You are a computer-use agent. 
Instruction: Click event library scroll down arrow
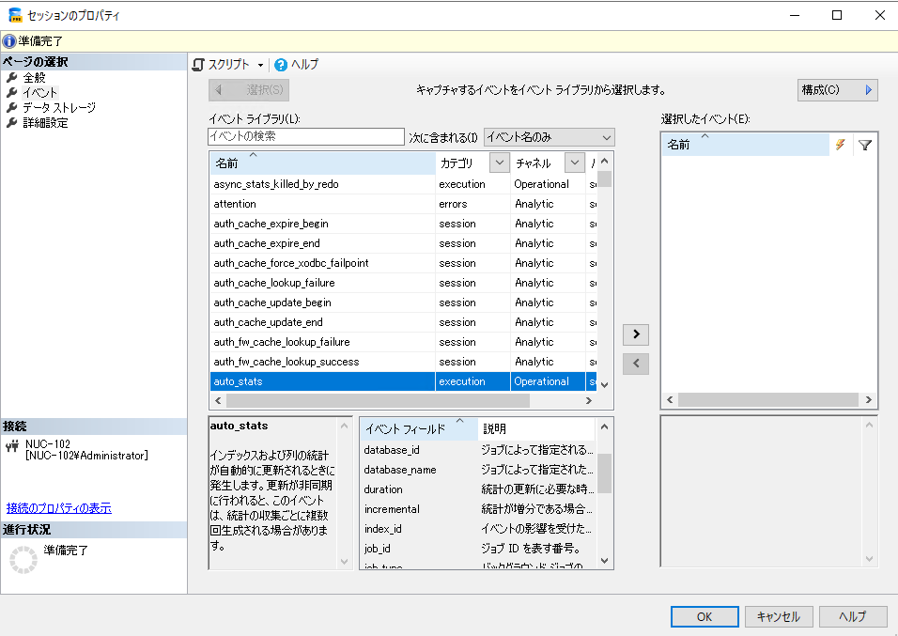tap(605, 384)
